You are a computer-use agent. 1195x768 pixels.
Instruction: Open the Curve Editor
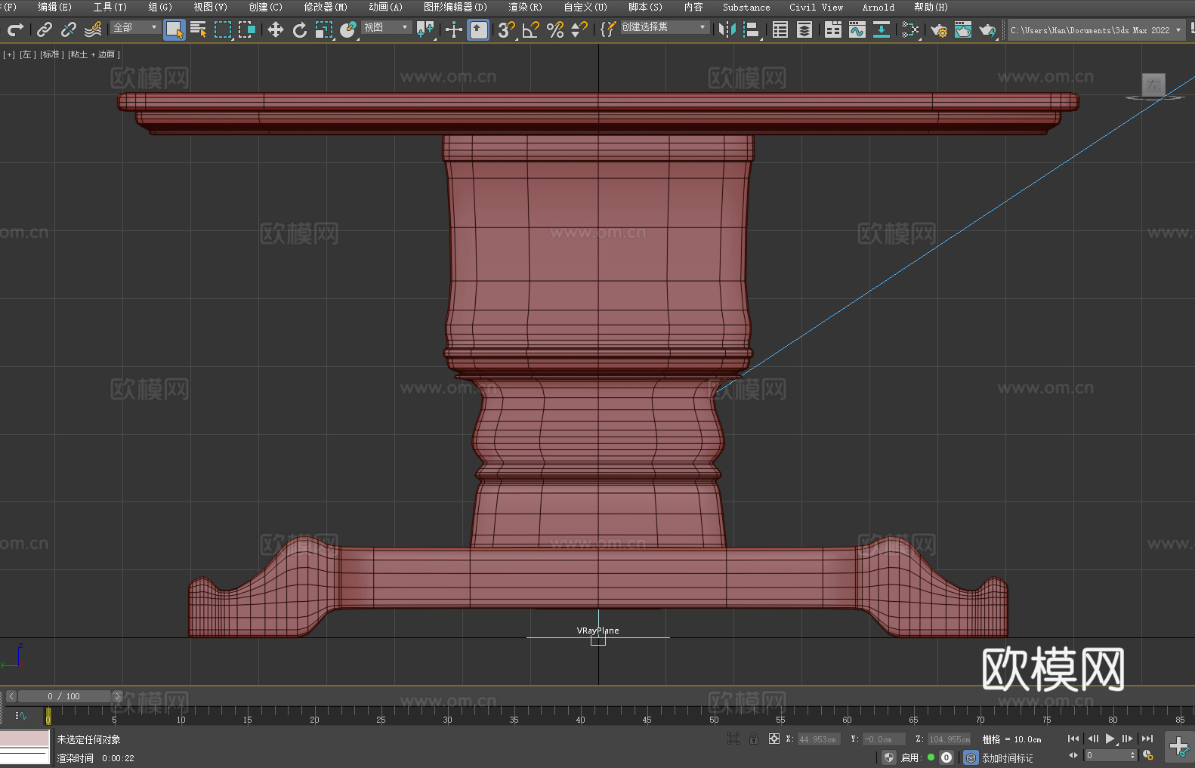point(857,29)
